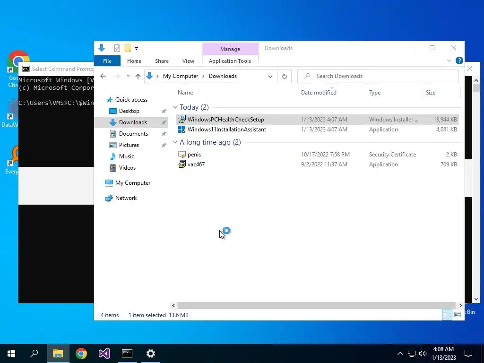484x363 pixels.
Task: Open Desktop in the navigation pane
Action: (x=129, y=111)
